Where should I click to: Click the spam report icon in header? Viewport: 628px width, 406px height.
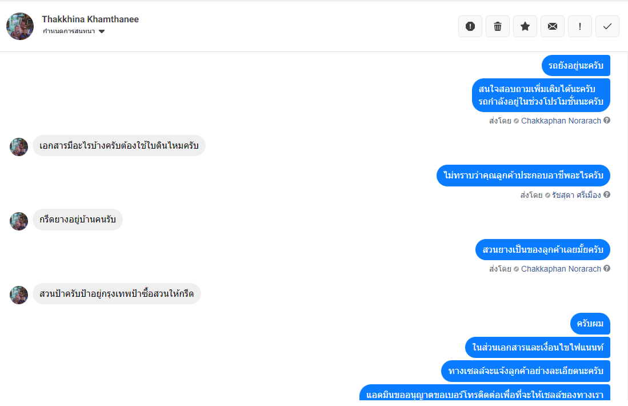coord(470,26)
